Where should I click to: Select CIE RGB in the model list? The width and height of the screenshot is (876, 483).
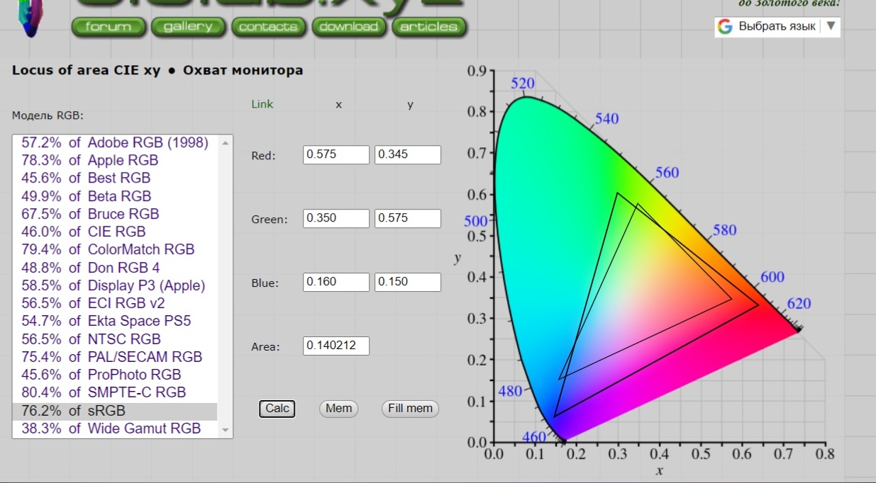coord(115,232)
